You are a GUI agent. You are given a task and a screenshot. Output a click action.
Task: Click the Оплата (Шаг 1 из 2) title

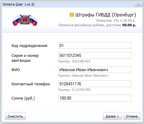[18, 4]
